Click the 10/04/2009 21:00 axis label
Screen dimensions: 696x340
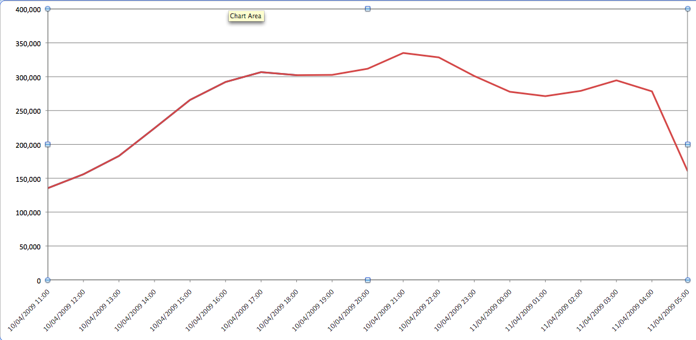[384, 310]
